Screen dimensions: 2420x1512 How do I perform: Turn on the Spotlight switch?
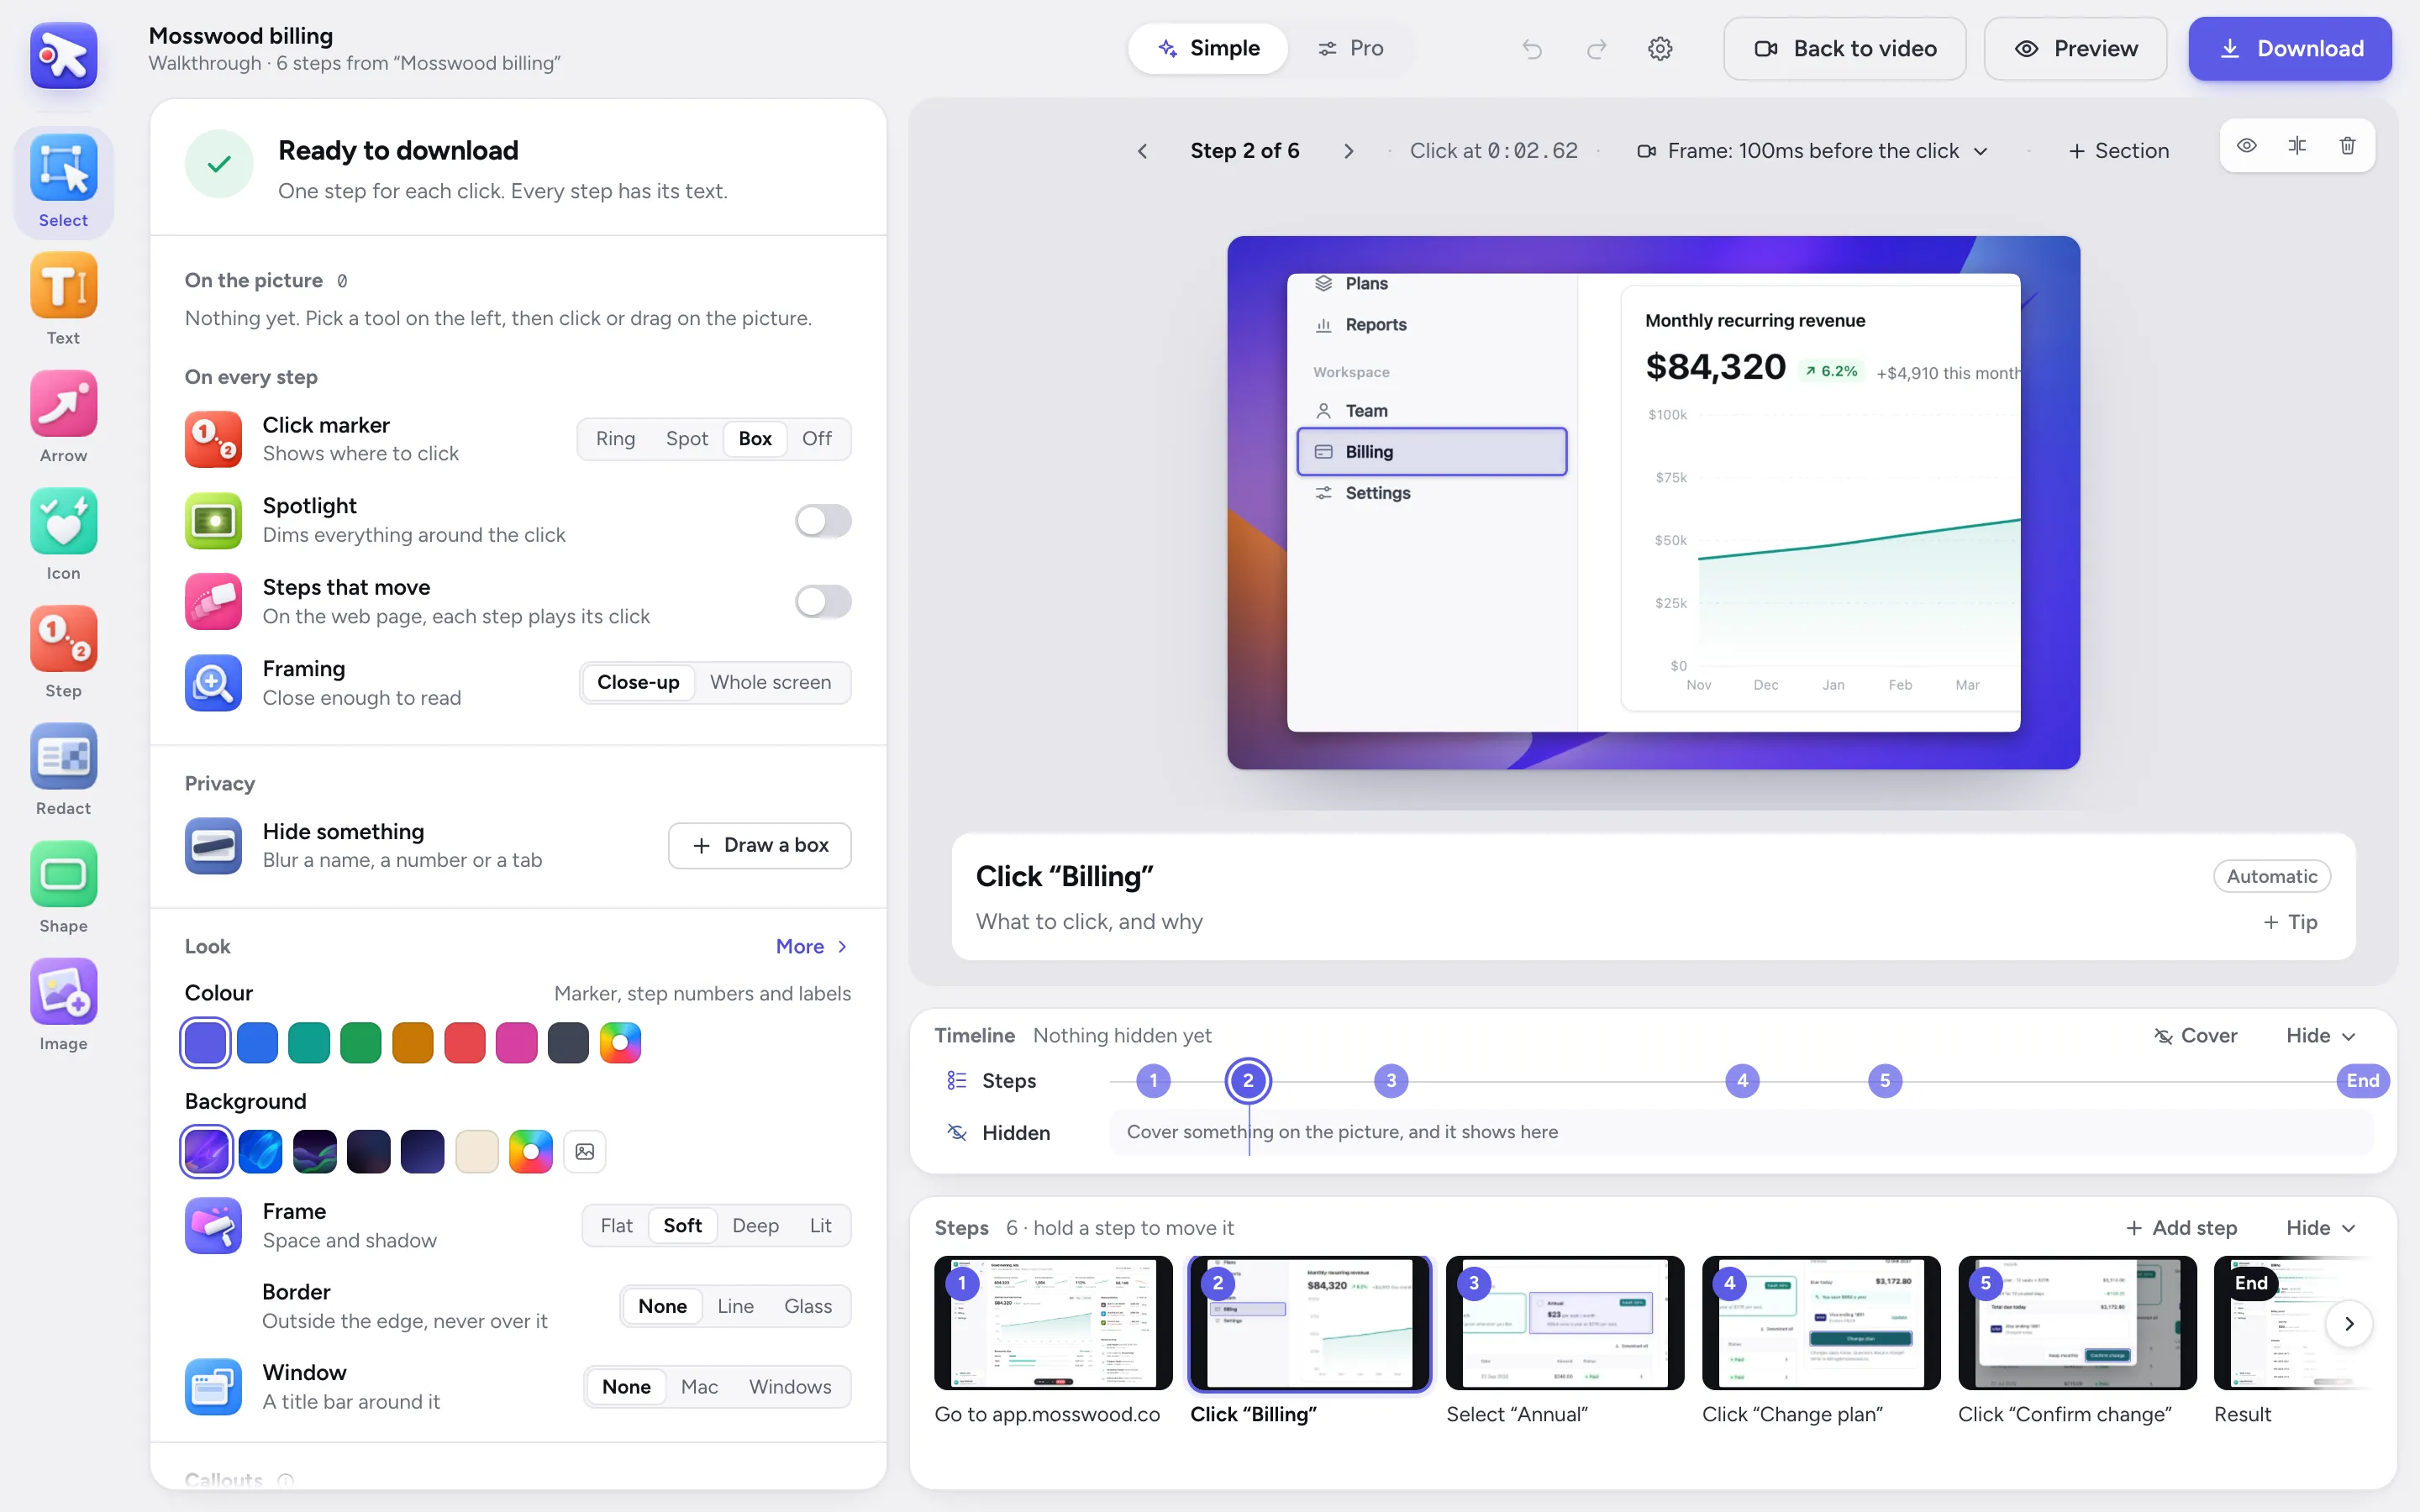(822, 520)
